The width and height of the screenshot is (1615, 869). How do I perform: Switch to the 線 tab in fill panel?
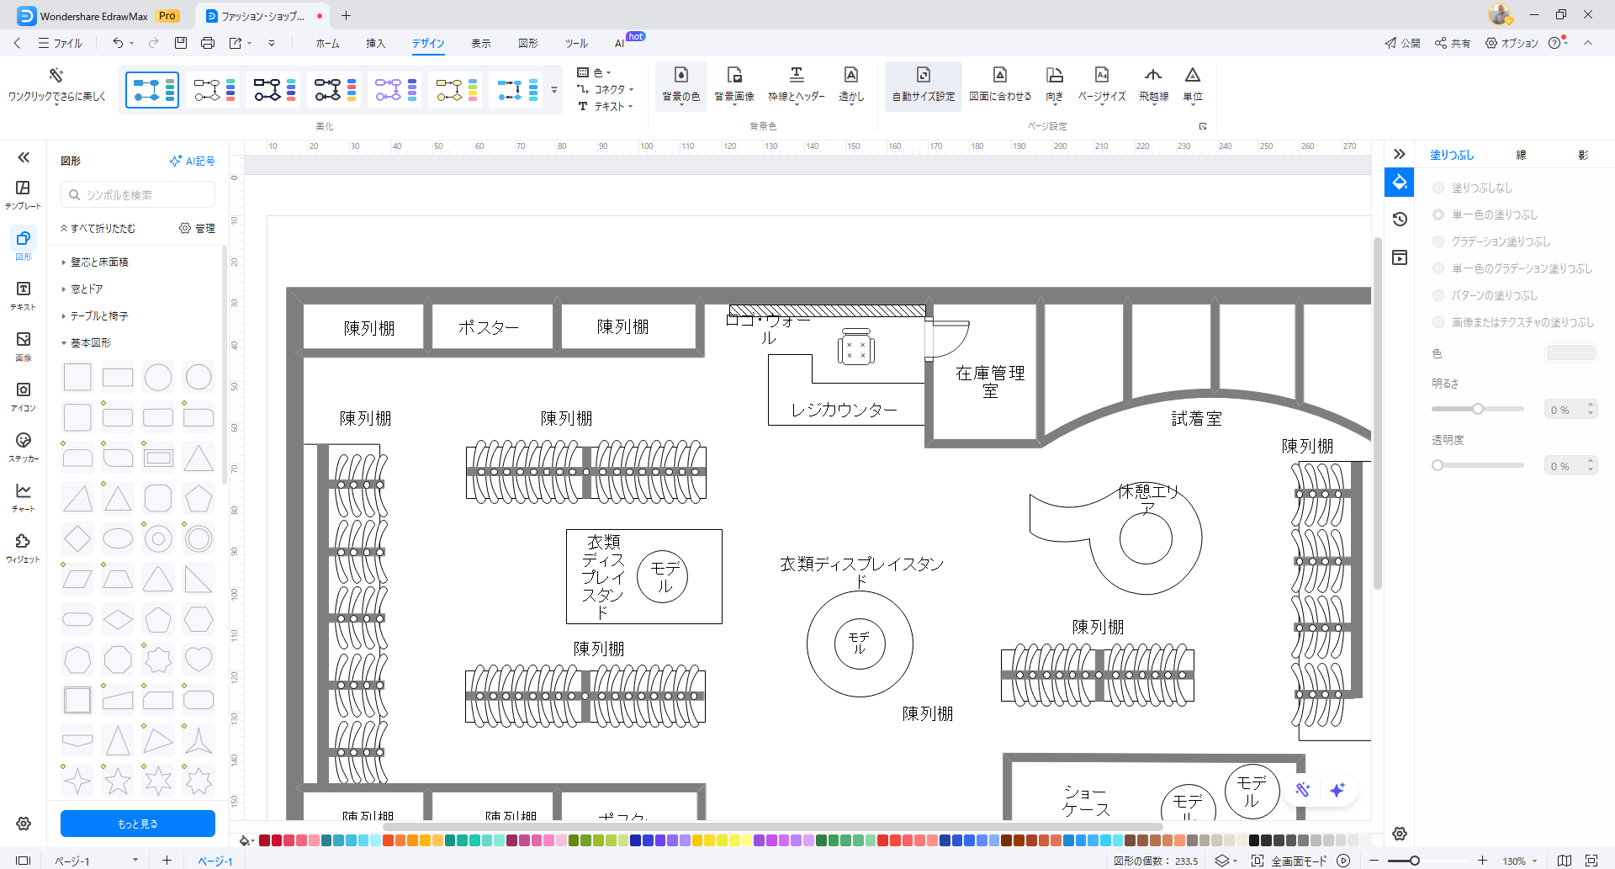coord(1519,155)
